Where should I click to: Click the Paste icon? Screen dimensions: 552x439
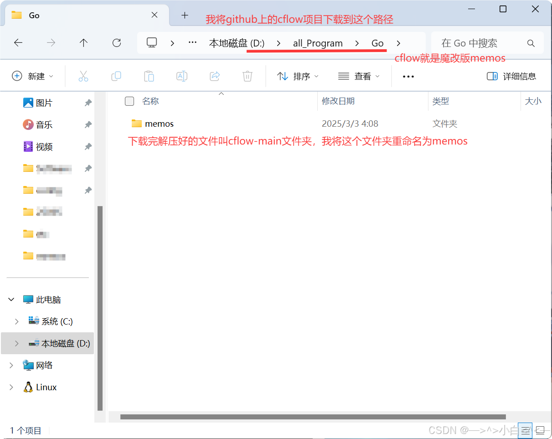click(149, 76)
